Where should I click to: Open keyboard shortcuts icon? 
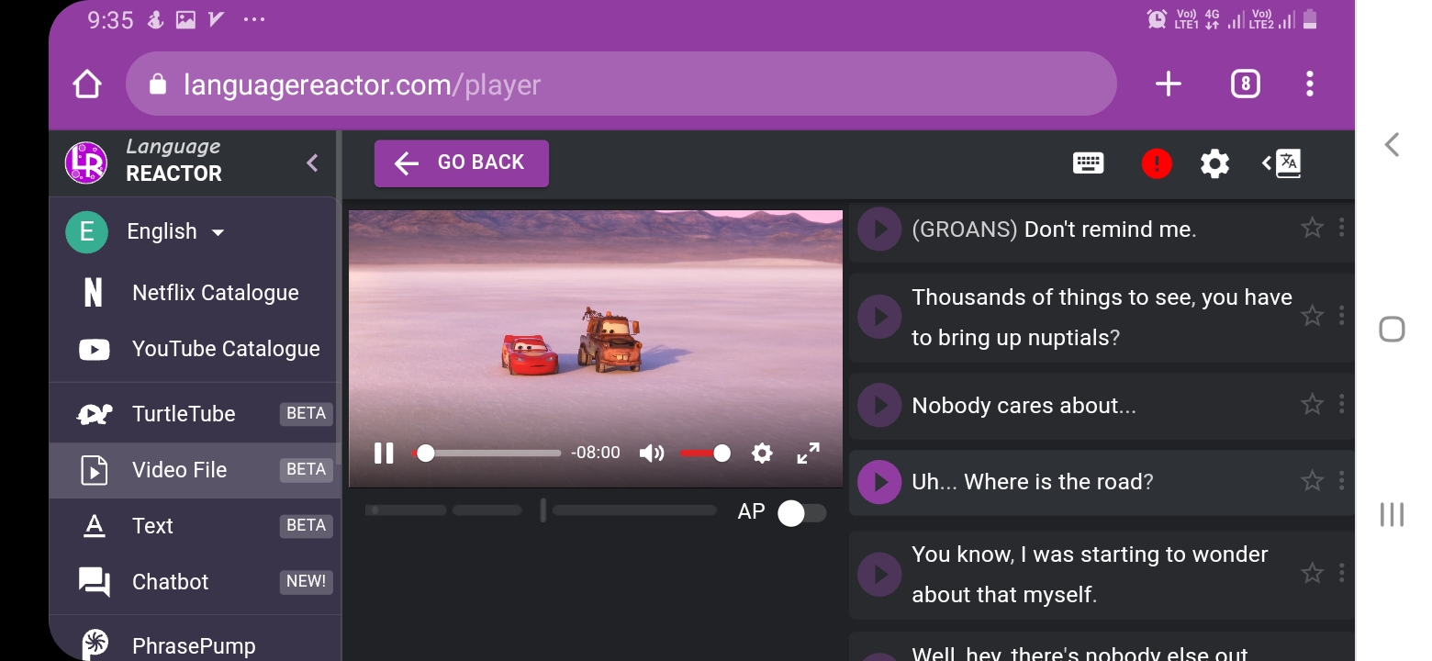tap(1088, 163)
